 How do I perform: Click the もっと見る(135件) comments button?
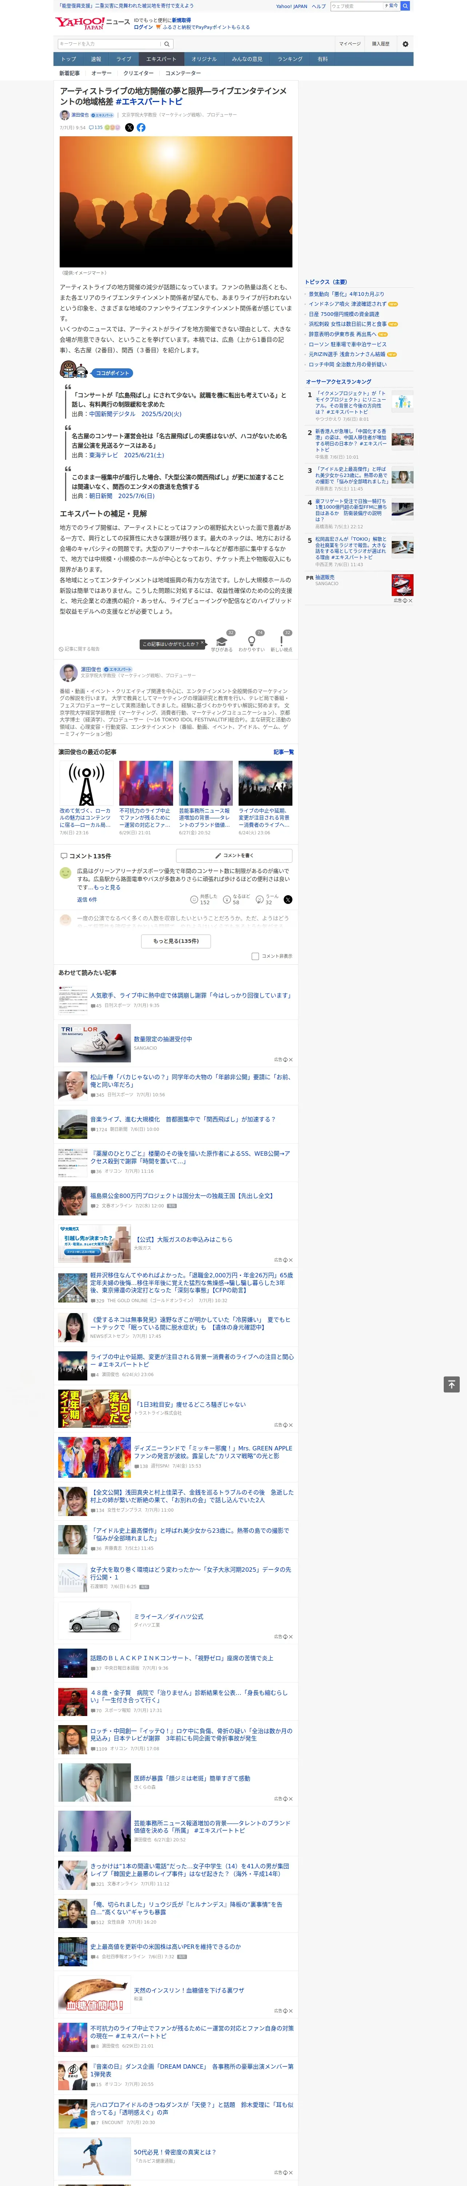(x=176, y=941)
